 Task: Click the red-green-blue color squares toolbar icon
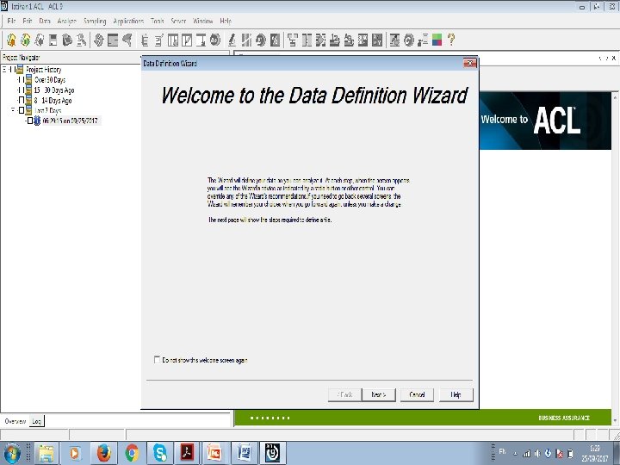(437, 40)
